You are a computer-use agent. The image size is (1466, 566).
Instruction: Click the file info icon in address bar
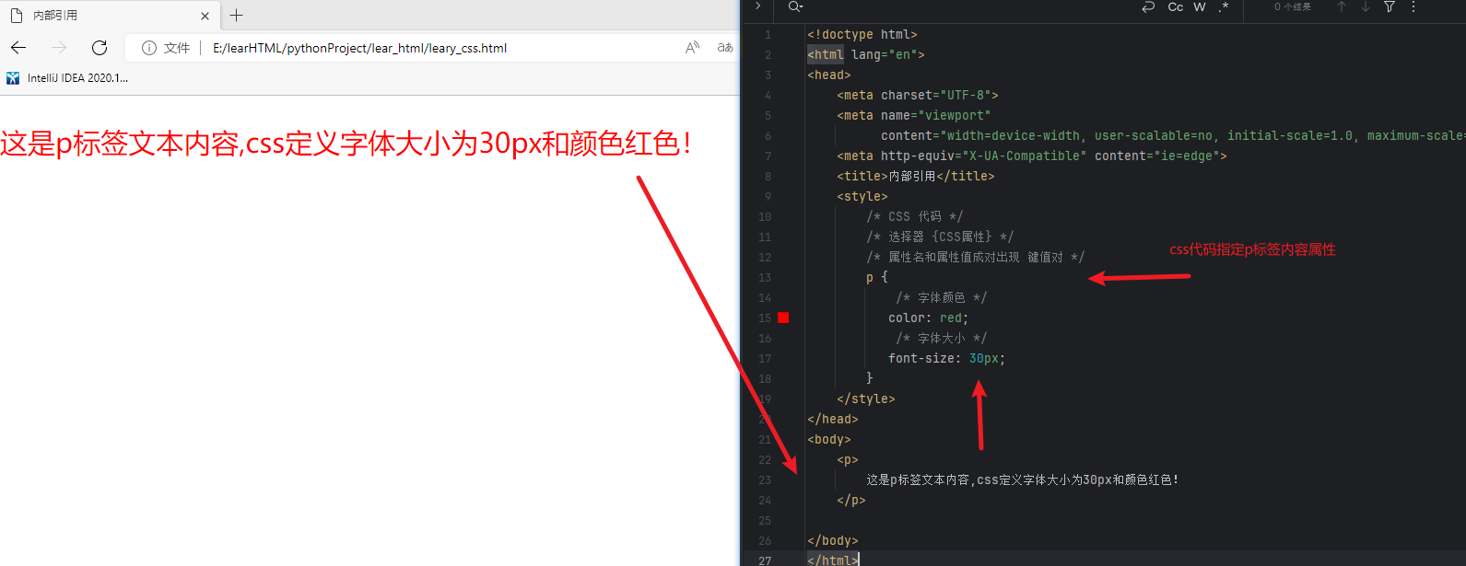coord(149,48)
